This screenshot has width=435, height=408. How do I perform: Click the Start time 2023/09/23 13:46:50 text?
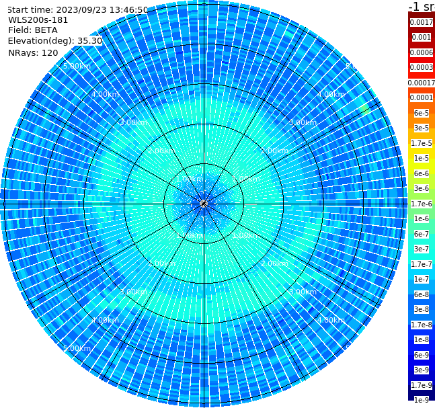point(77,9)
